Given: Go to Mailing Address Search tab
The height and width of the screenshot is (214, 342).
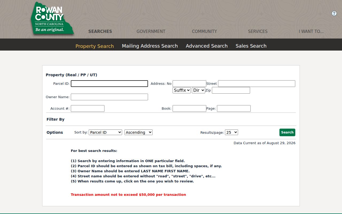Looking at the screenshot, I should click(x=150, y=46).
